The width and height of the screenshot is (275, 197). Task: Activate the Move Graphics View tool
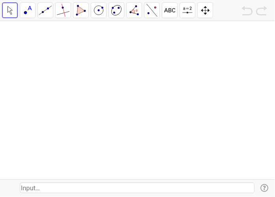pos(205,10)
